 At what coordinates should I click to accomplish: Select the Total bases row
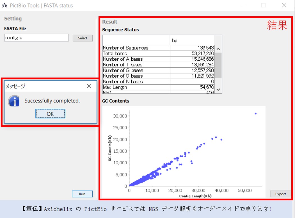pyautogui.click(x=136, y=54)
